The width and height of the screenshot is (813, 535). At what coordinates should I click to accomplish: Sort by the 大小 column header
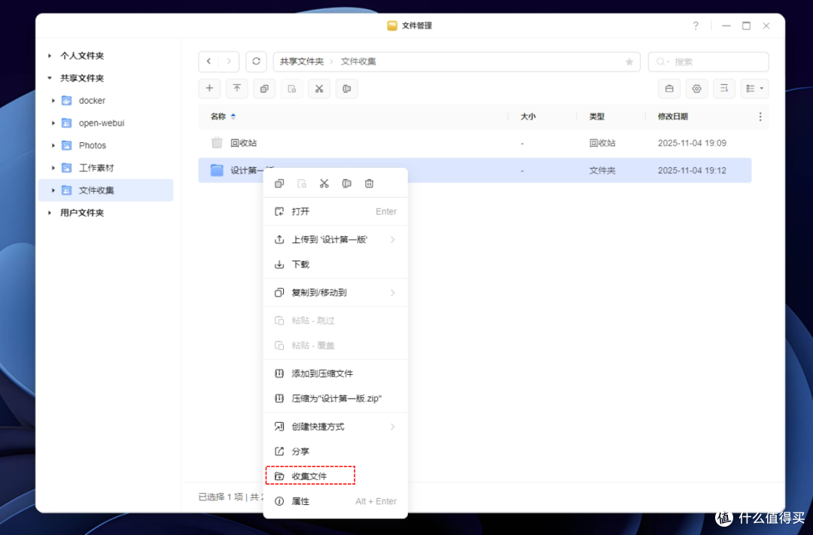tap(528, 117)
